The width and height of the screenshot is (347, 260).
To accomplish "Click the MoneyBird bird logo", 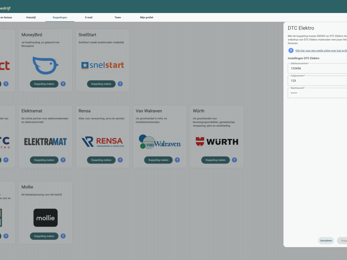I will point(45,66).
